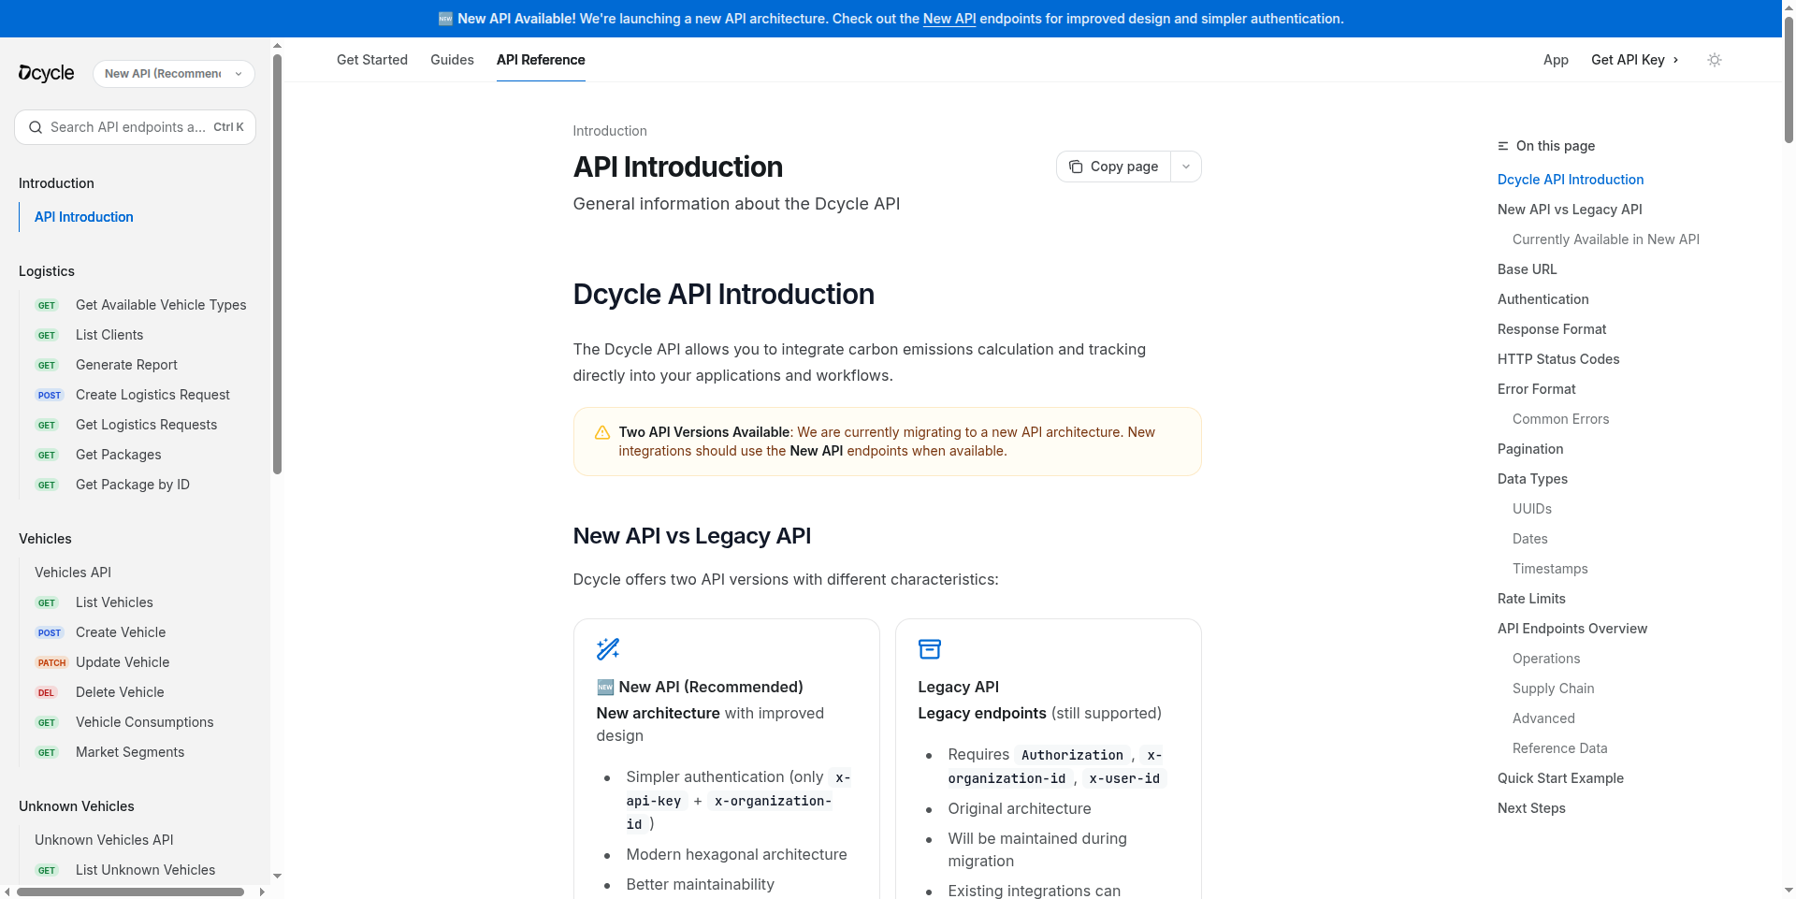Click the page vertical scrollbar thumb
The width and height of the screenshot is (1796, 899).
[x=1789, y=79]
